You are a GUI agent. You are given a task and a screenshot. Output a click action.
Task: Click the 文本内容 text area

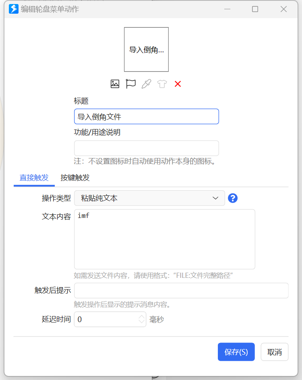[x=165, y=239]
